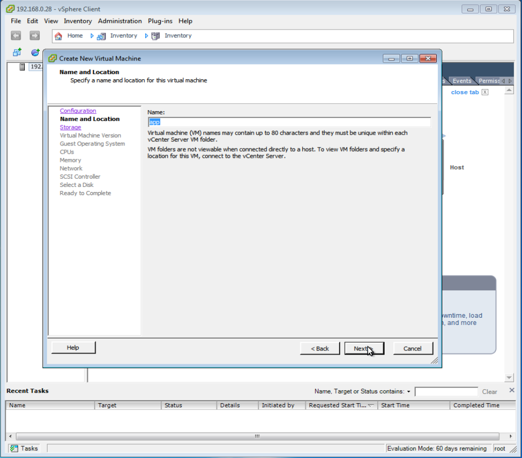Open the View menu
Screen dimensions: 522x458
coord(51,21)
